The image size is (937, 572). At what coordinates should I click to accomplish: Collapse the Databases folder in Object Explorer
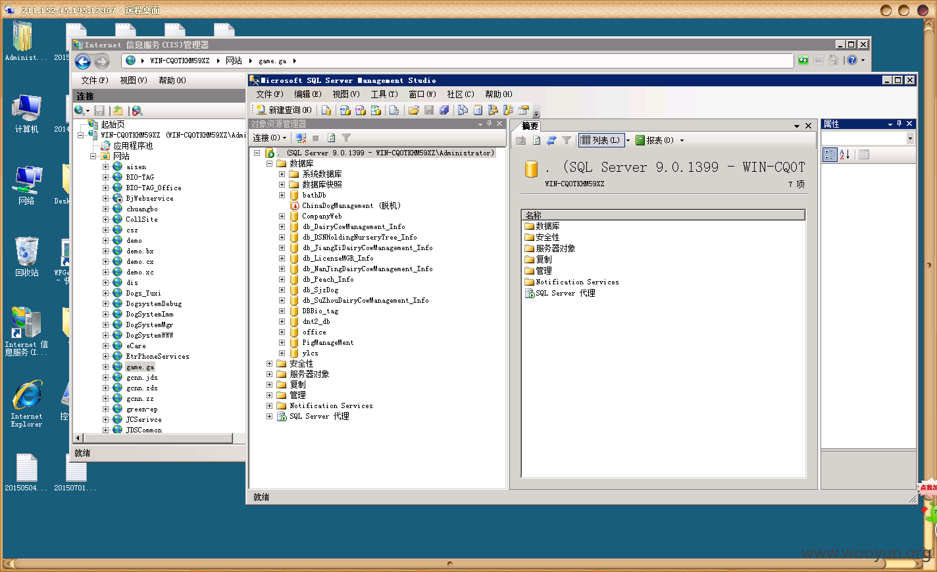[x=269, y=163]
